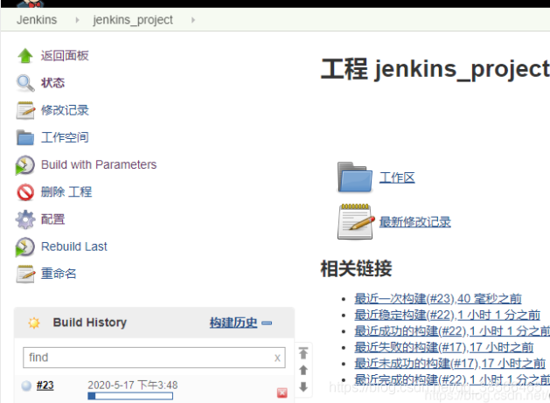Image resolution: width=550 pixels, height=403 pixels.
Task: Click the 工程 jenkins_project page title
Action: pos(435,69)
